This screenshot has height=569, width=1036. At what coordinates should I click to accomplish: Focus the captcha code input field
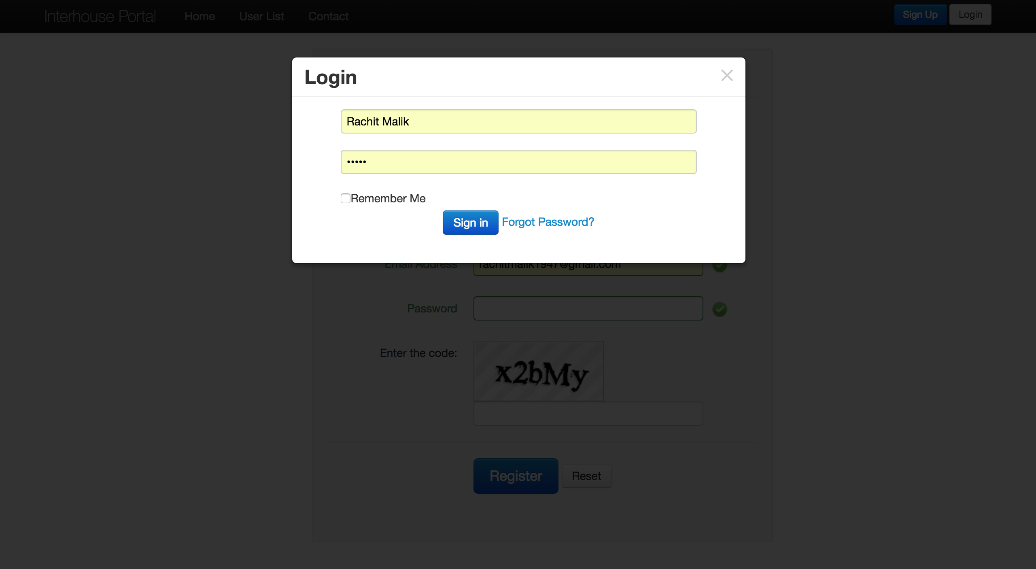588,414
